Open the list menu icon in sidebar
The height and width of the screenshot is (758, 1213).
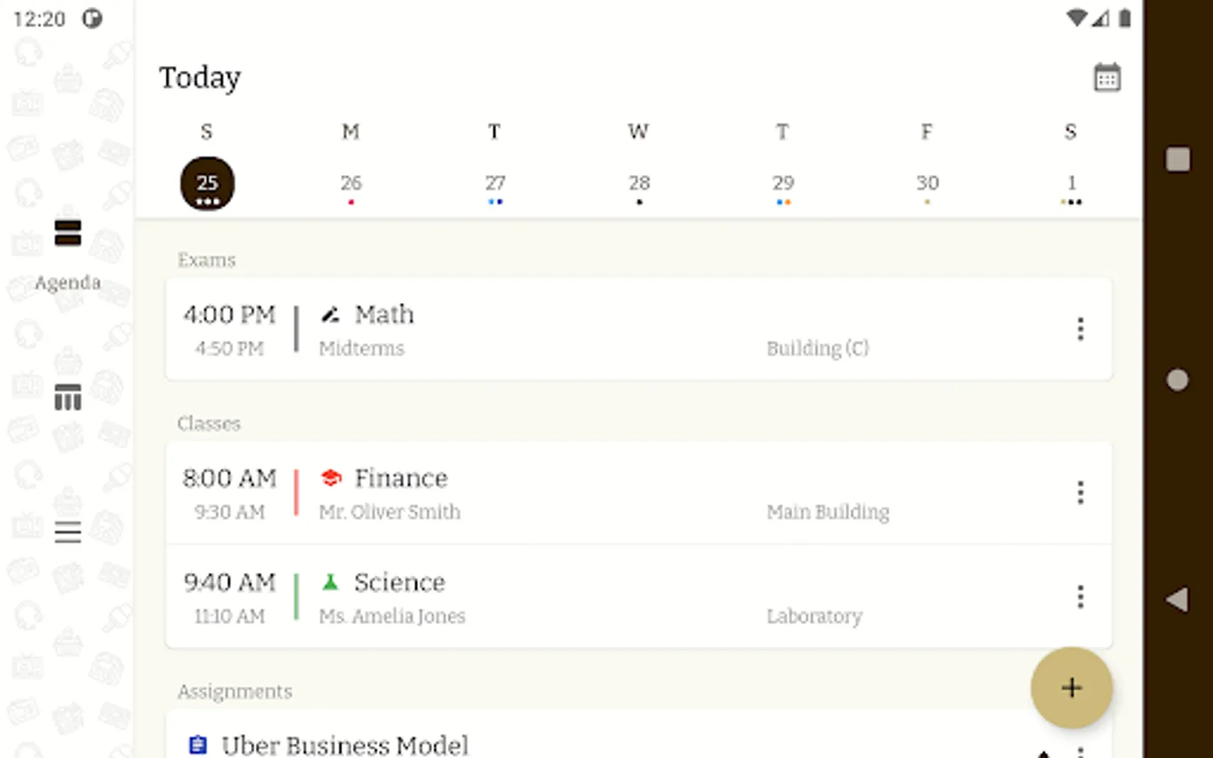coord(67,531)
